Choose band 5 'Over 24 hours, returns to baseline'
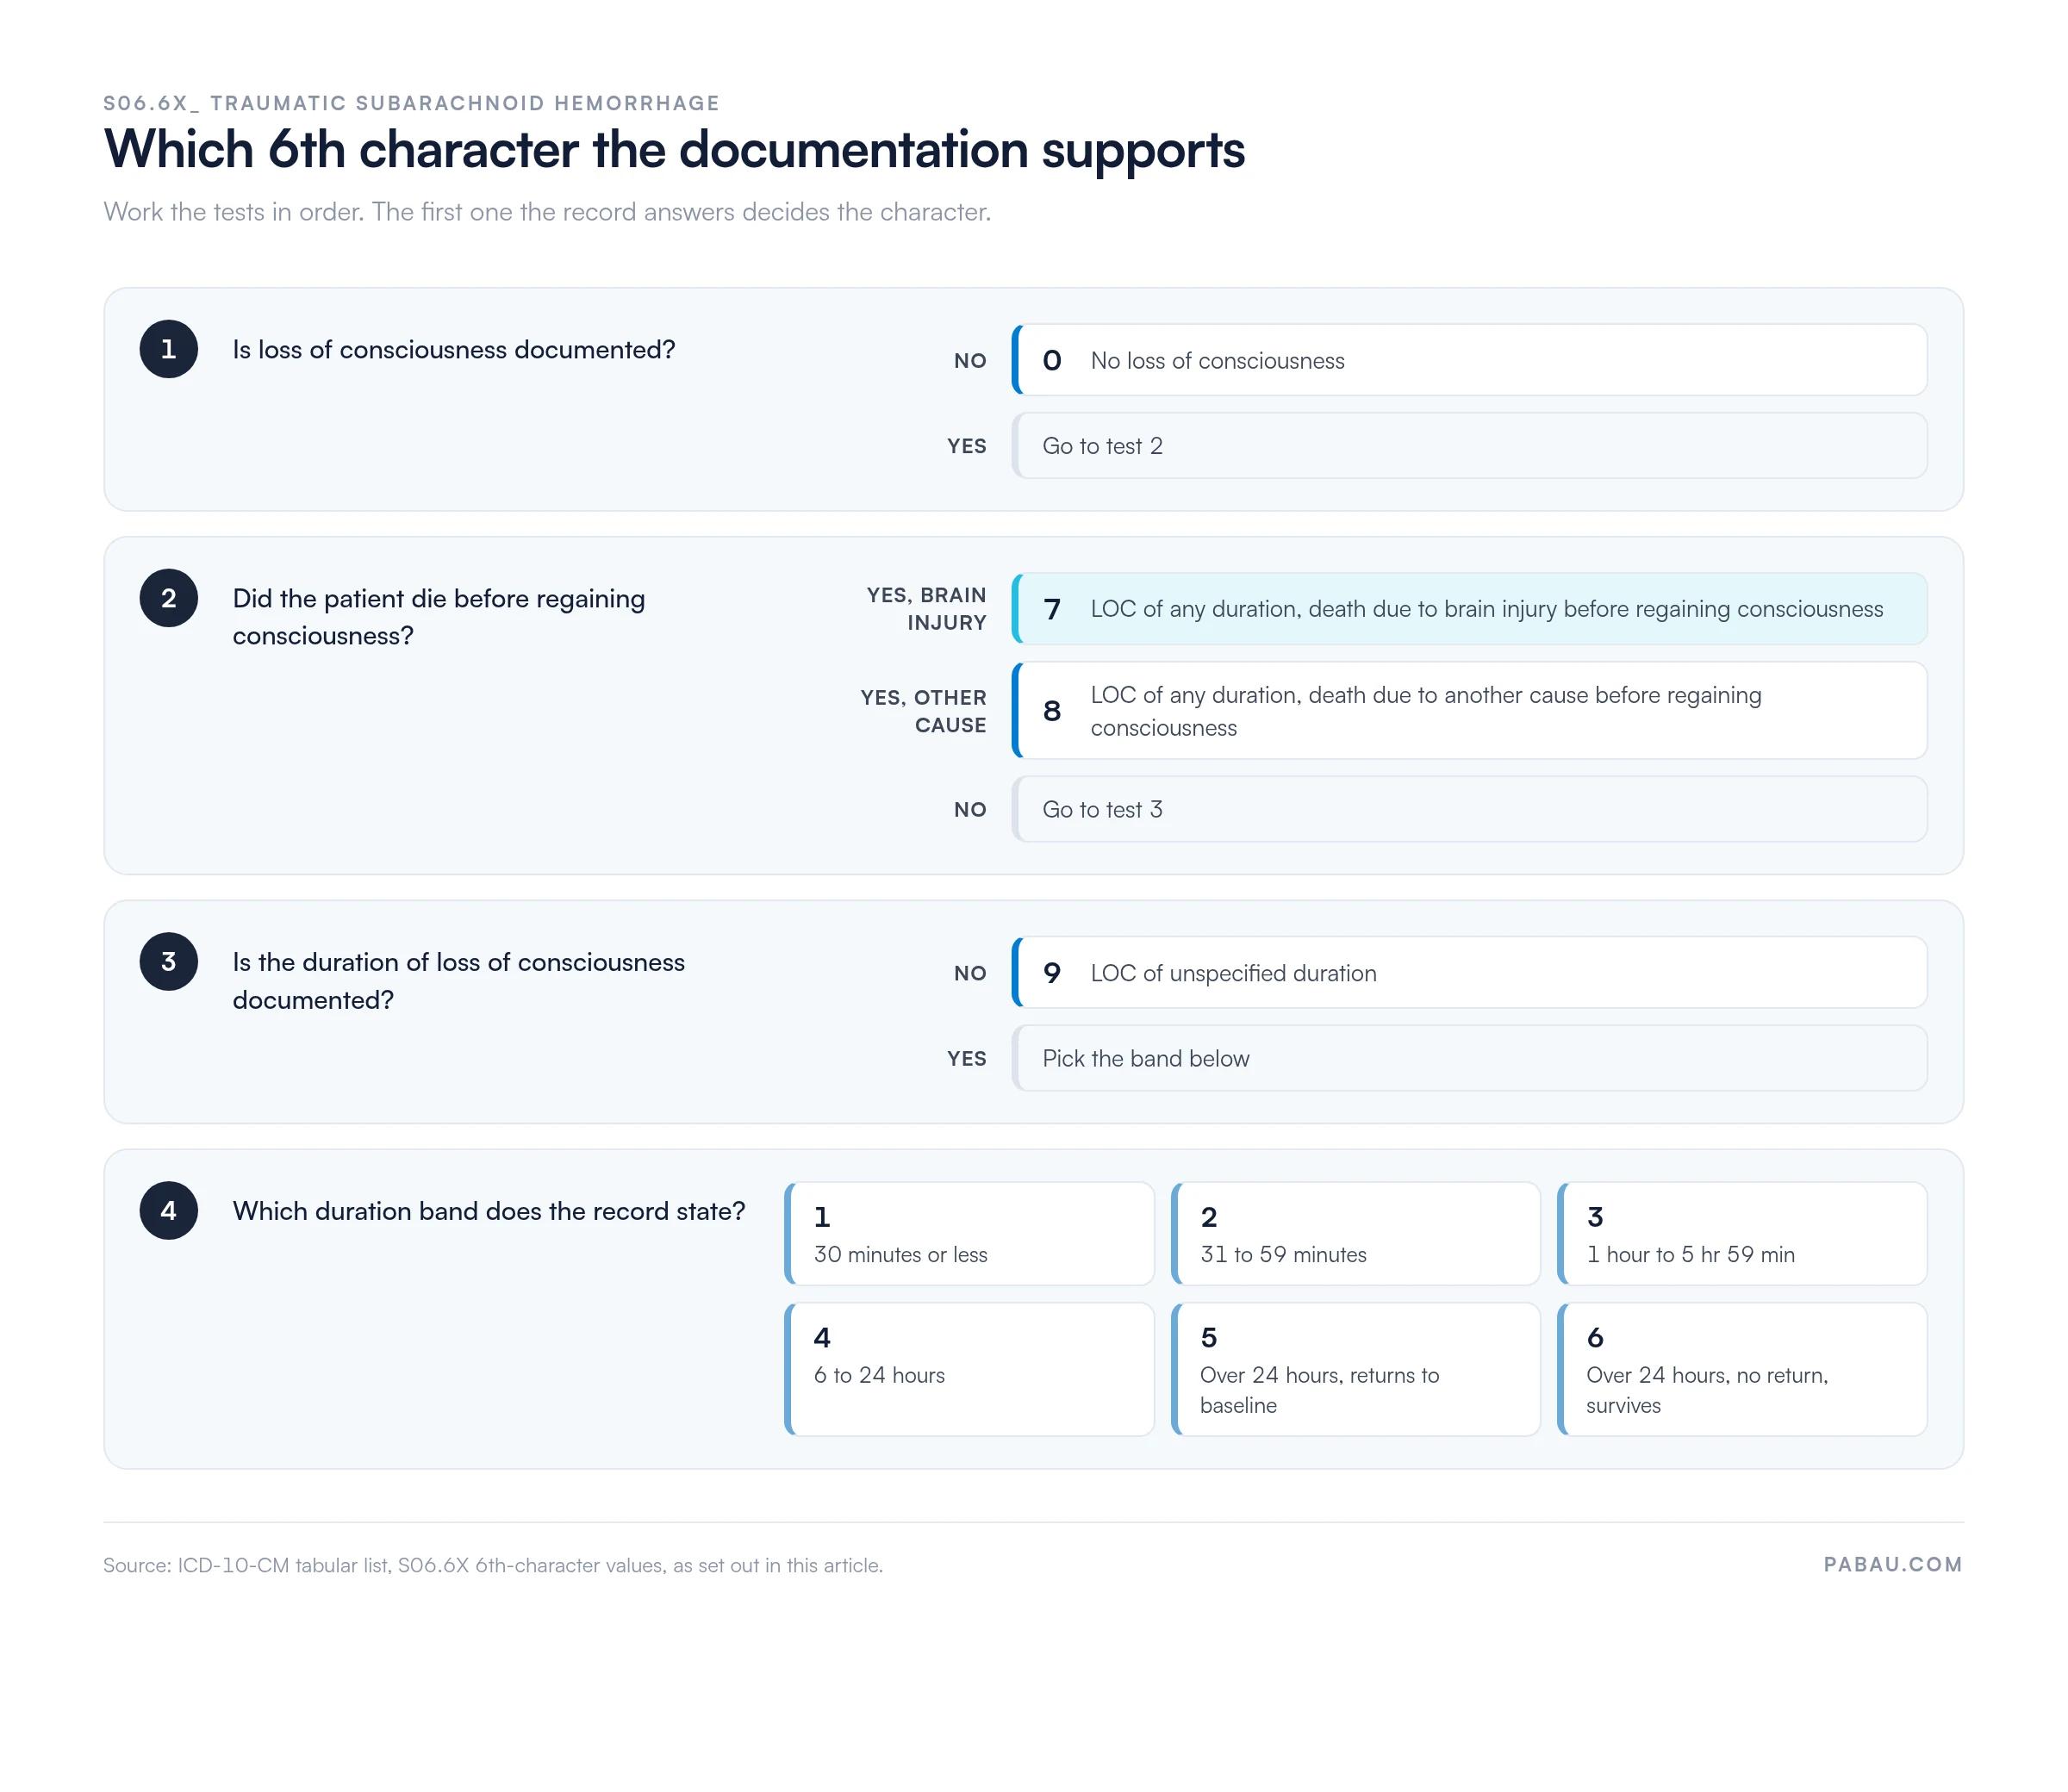Image resolution: width=2068 pixels, height=1792 pixels. pos(1355,1369)
